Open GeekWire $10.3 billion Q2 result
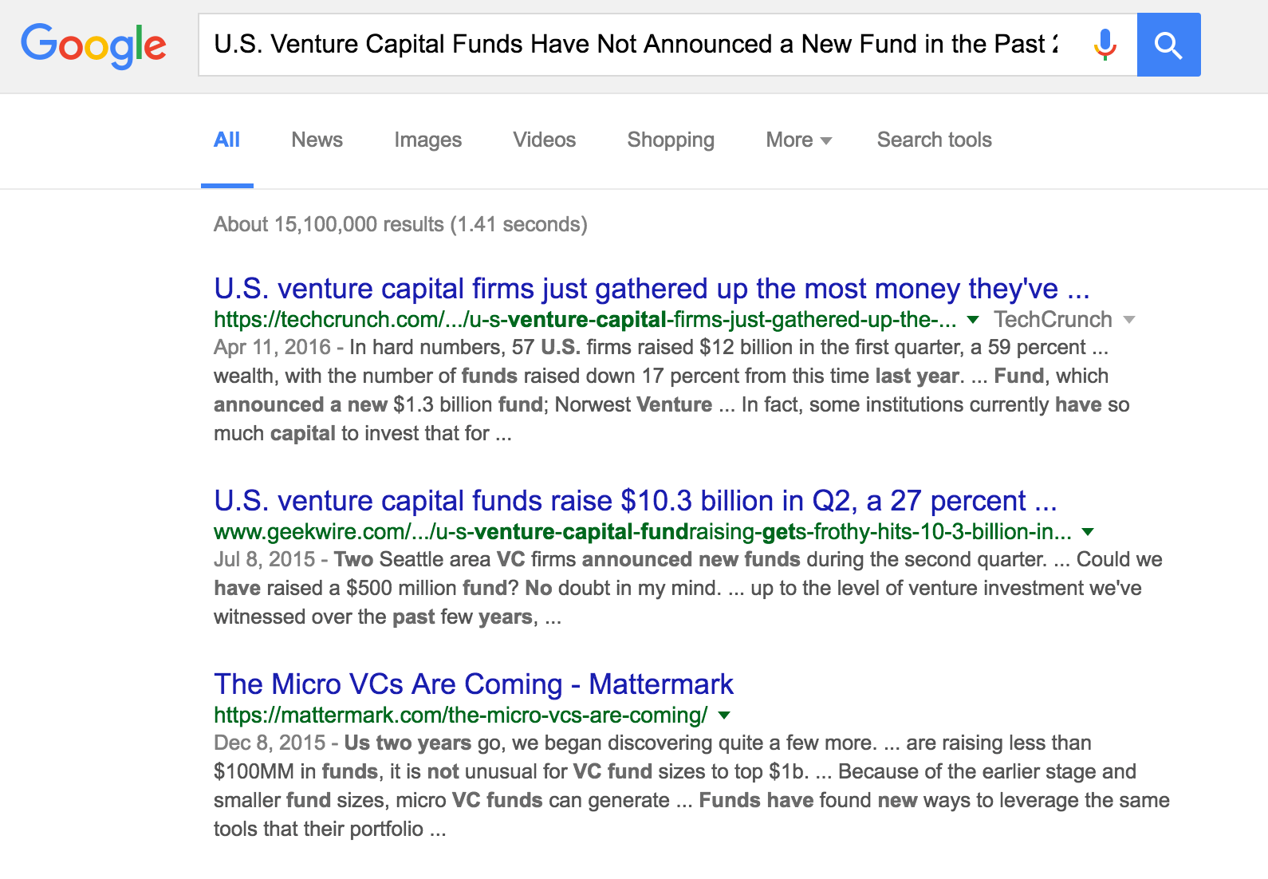 point(636,500)
